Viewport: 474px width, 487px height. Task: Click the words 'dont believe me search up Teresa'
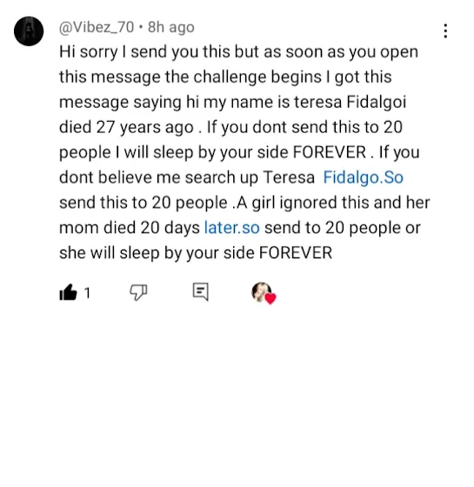(x=187, y=177)
